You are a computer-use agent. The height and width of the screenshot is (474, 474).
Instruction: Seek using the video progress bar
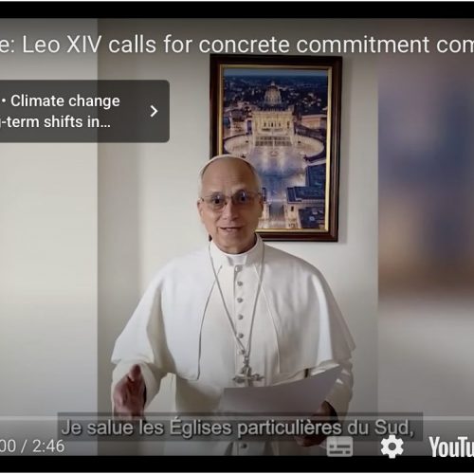tap(237, 417)
